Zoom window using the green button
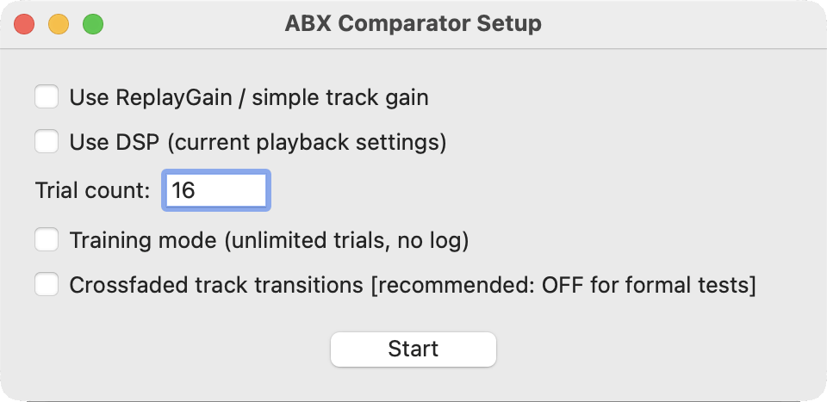 point(92,24)
